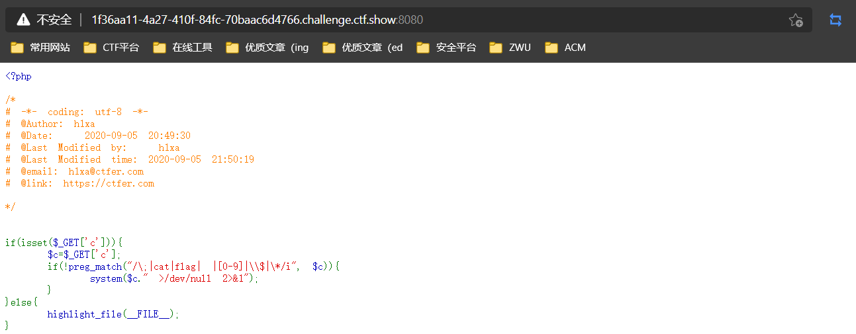The width and height of the screenshot is (856, 334).
Task: Click the @Date 20:49:30 comment line
Action: click(x=98, y=136)
